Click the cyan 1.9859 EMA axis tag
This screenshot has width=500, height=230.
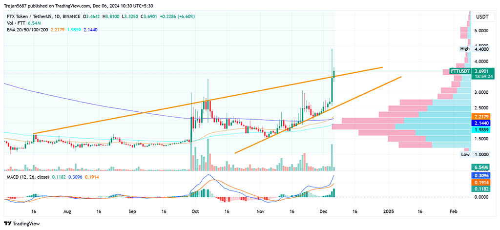click(x=480, y=130)
